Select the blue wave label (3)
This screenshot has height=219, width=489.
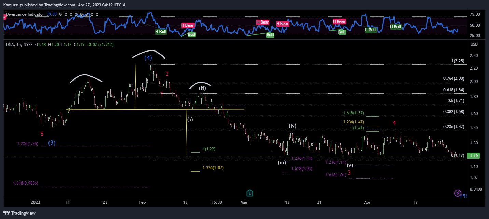pos(52,143)
